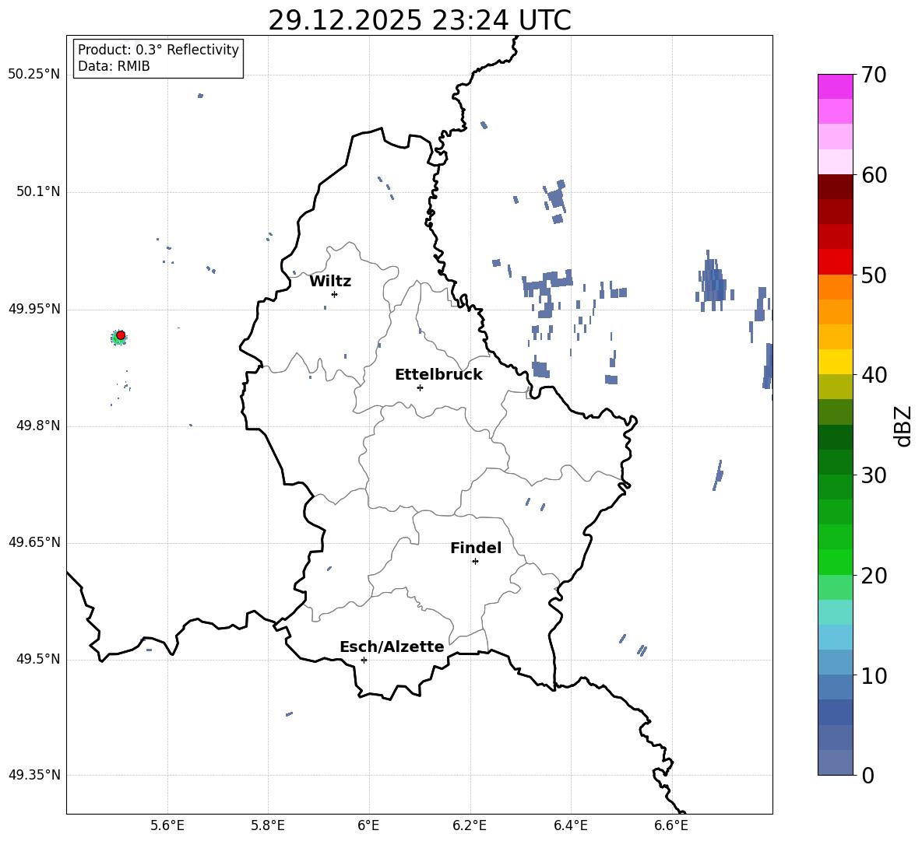Viewport: 922px width, 841px height.
Task: Click the 6°E longitude label
Action: [x=368, y=825]
